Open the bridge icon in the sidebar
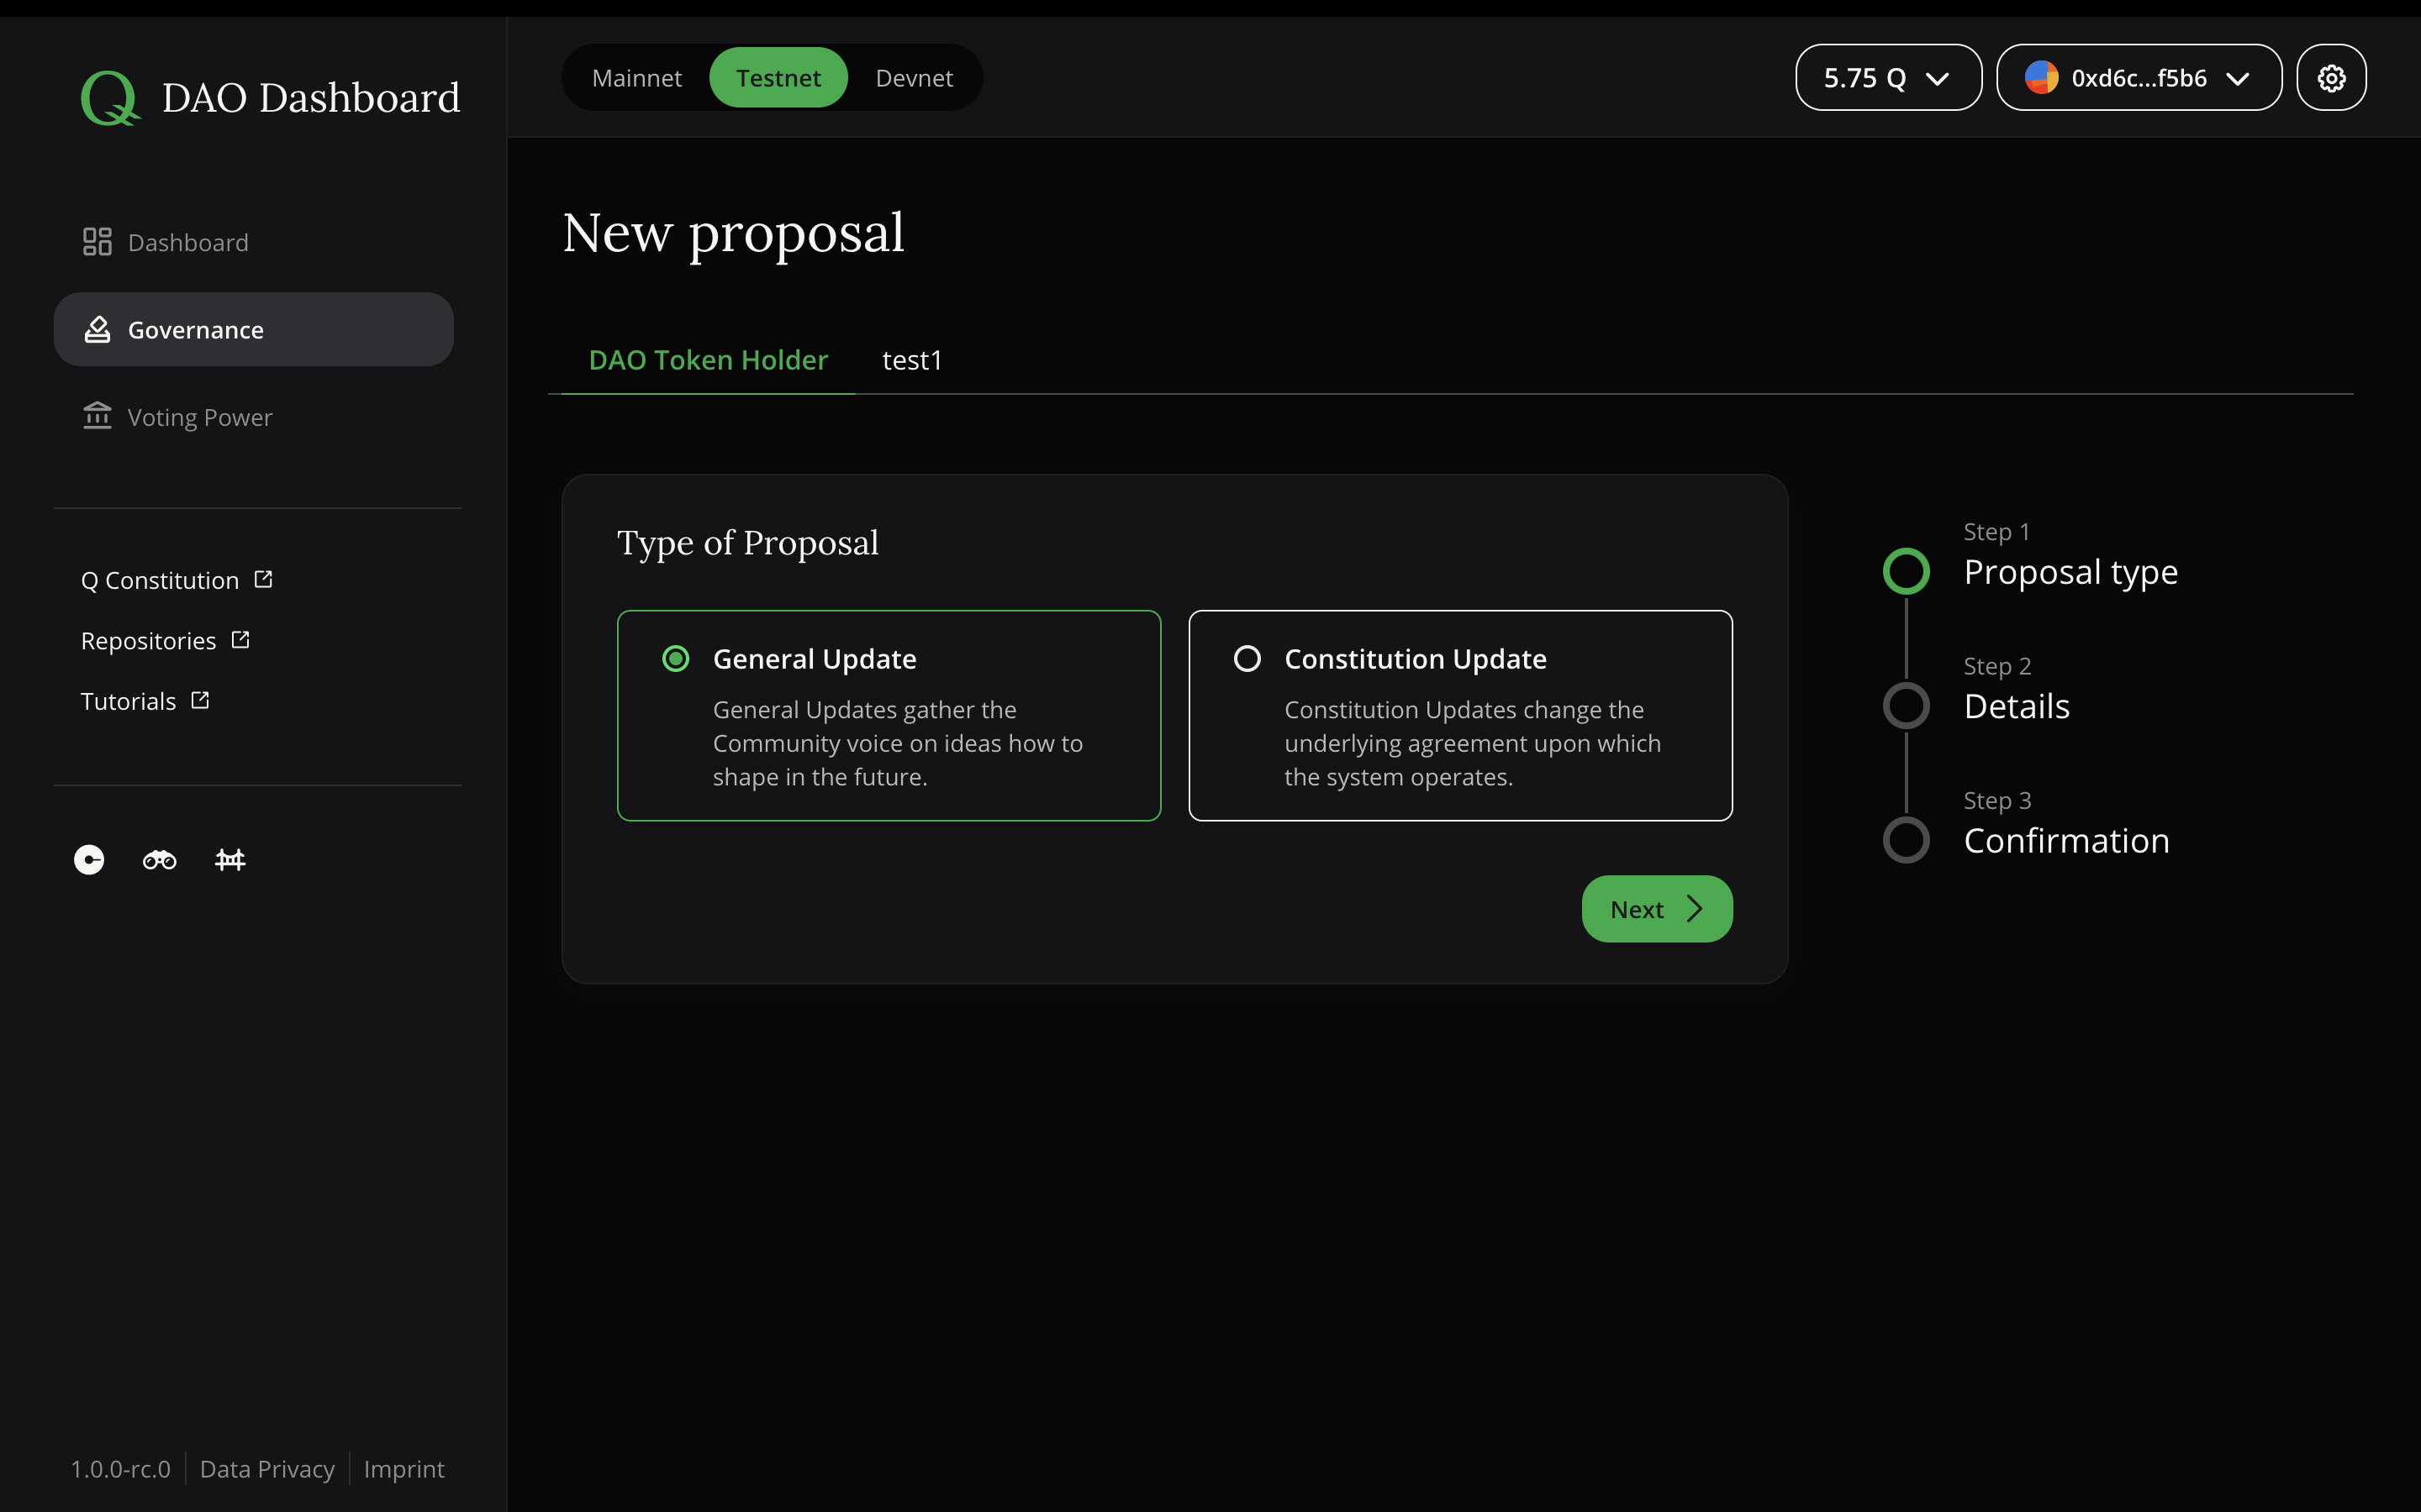The height and width of the screenshot is (1512, 2421). coord(229,859)
